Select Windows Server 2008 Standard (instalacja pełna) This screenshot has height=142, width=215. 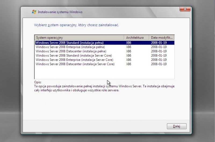(x=70, y=43)
